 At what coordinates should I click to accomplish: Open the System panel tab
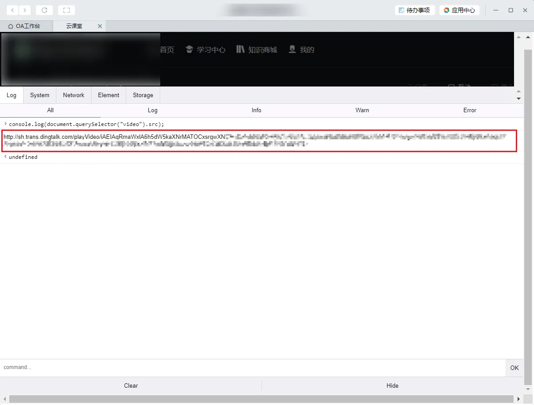coord(40,95)
